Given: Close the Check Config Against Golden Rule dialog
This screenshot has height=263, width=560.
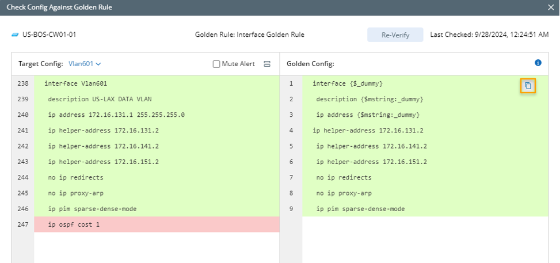Looking at the screenshot, I should coord(551,7).
